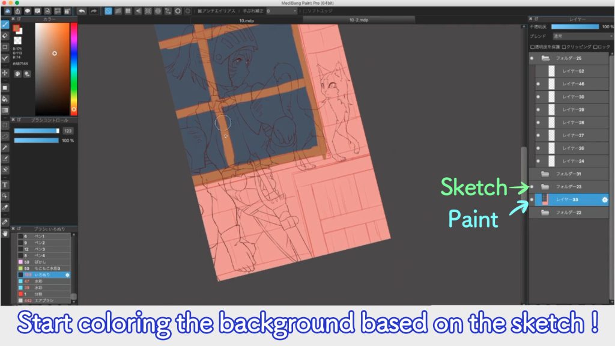Viewport: 615px width, 346px height.
Task: Select the Select Eraser tool
Action: pyautogui.click(x=5, y=170)
